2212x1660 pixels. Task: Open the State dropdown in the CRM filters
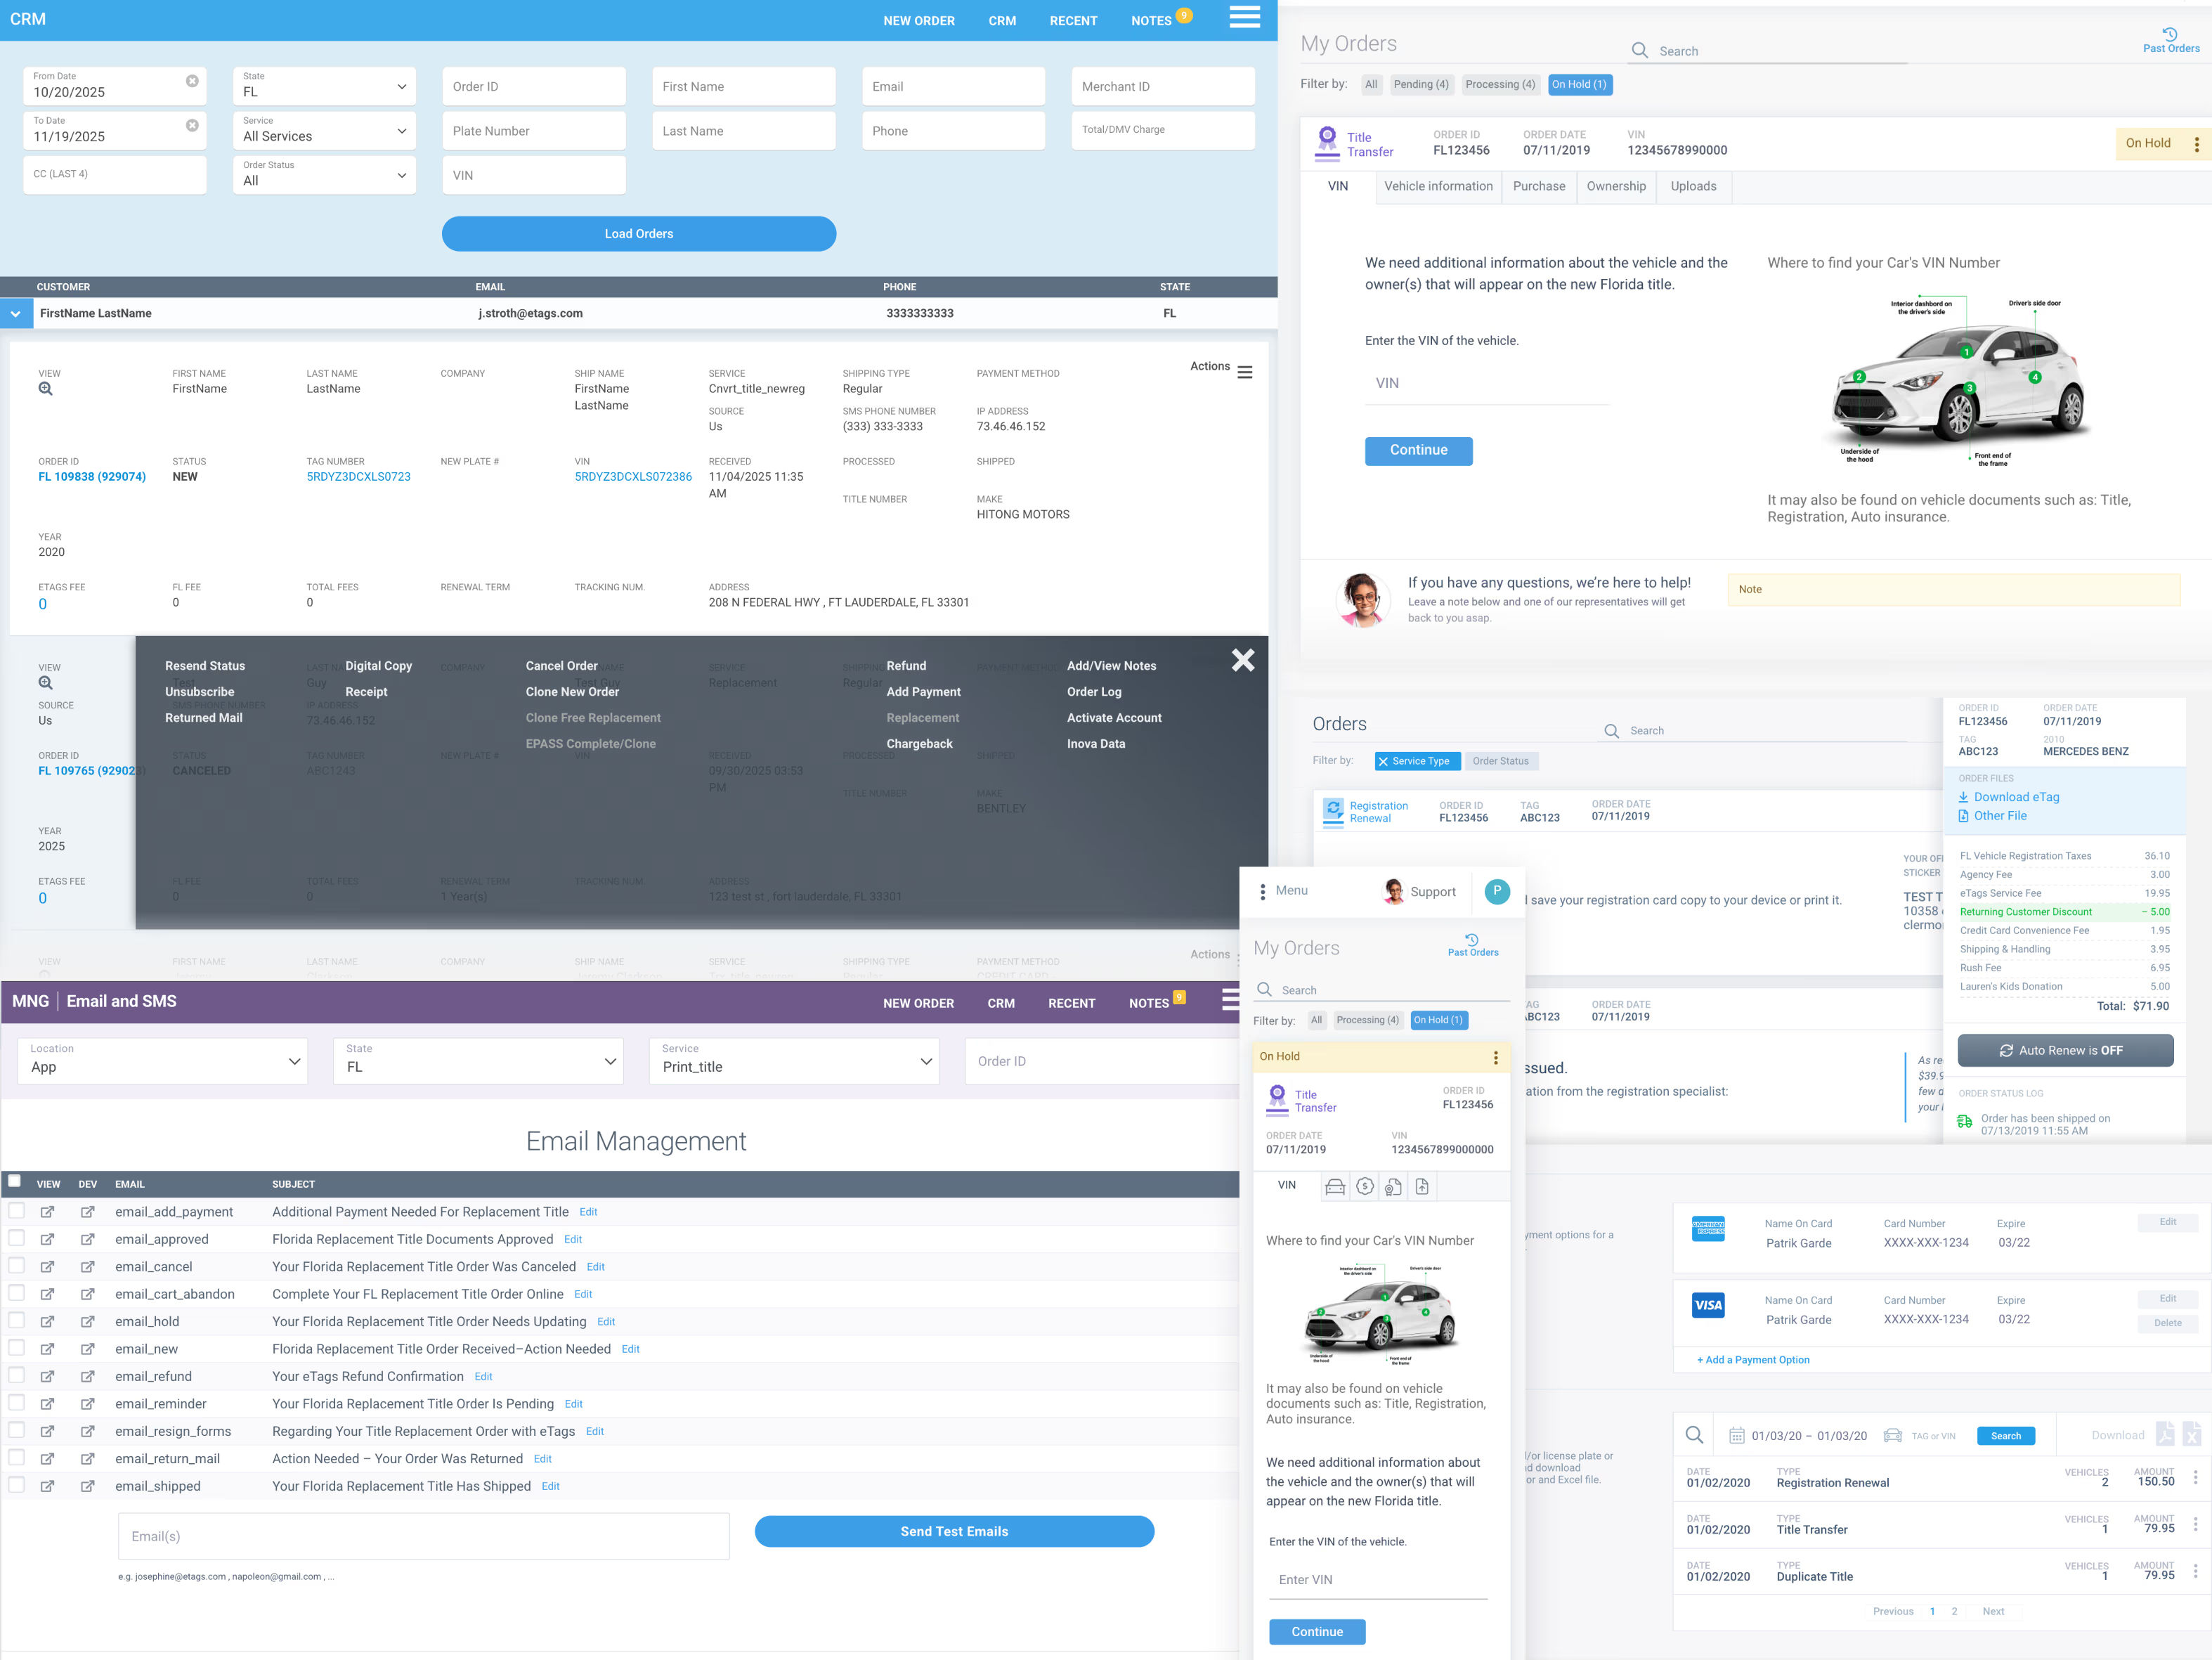coord(324,86)
